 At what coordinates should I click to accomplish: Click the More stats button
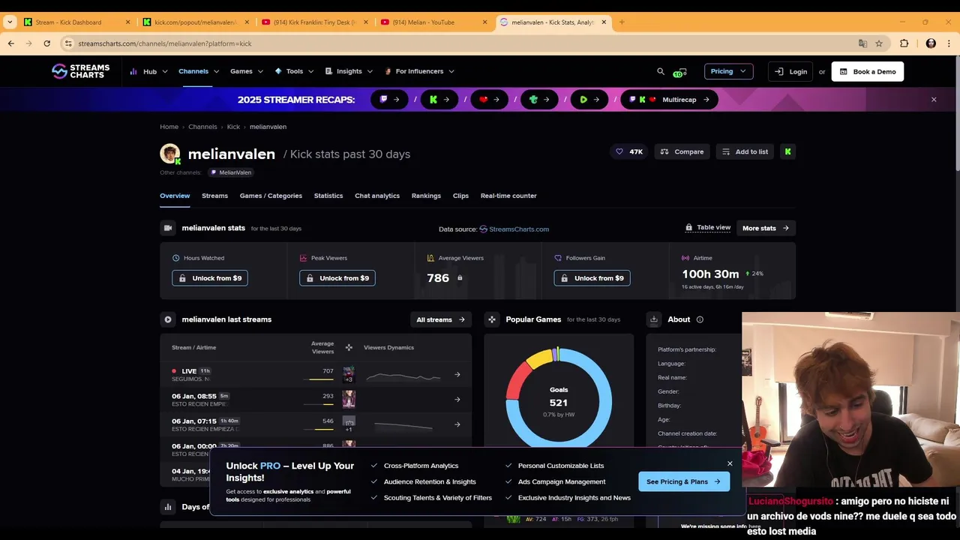[766, 228]
